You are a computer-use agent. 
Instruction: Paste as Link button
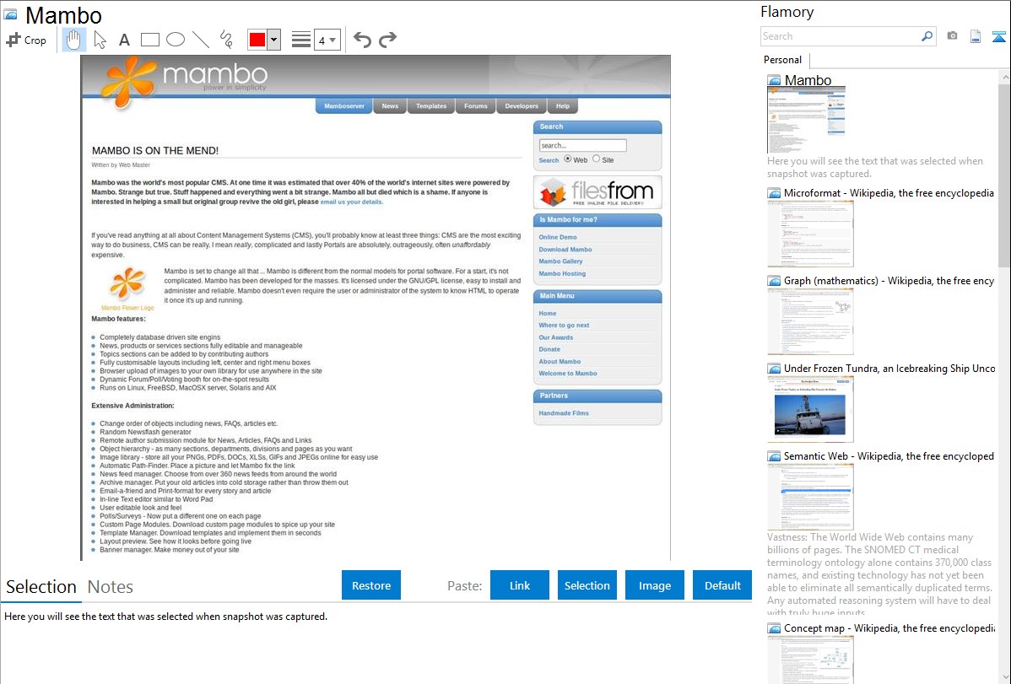[520, 585]
